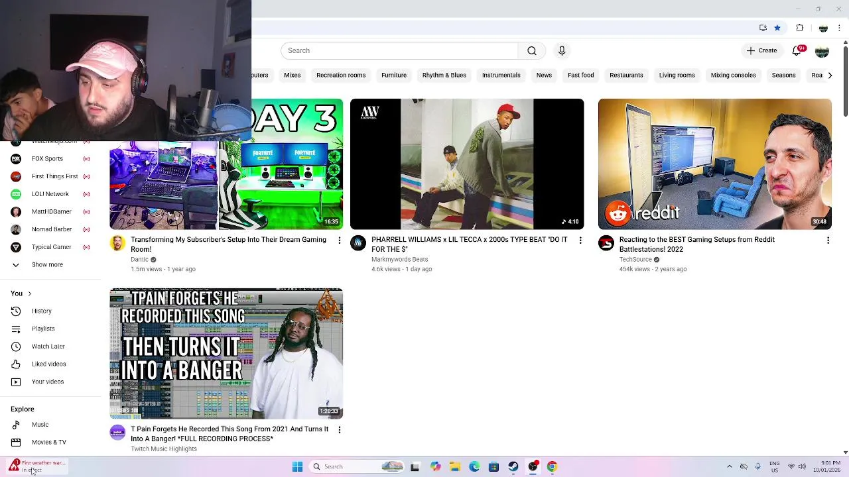Show hidden system tray icons chevron

(730, 466)
